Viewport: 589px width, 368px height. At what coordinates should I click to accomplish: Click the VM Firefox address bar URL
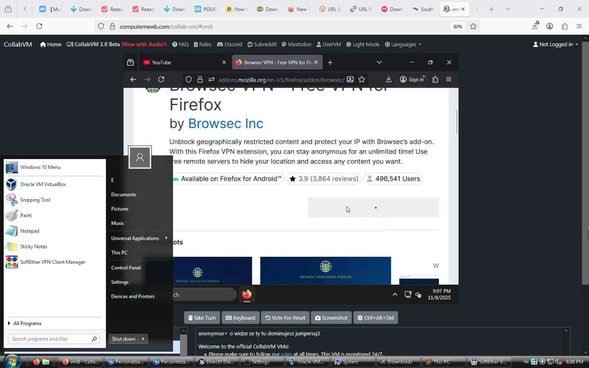pos(281,80)
